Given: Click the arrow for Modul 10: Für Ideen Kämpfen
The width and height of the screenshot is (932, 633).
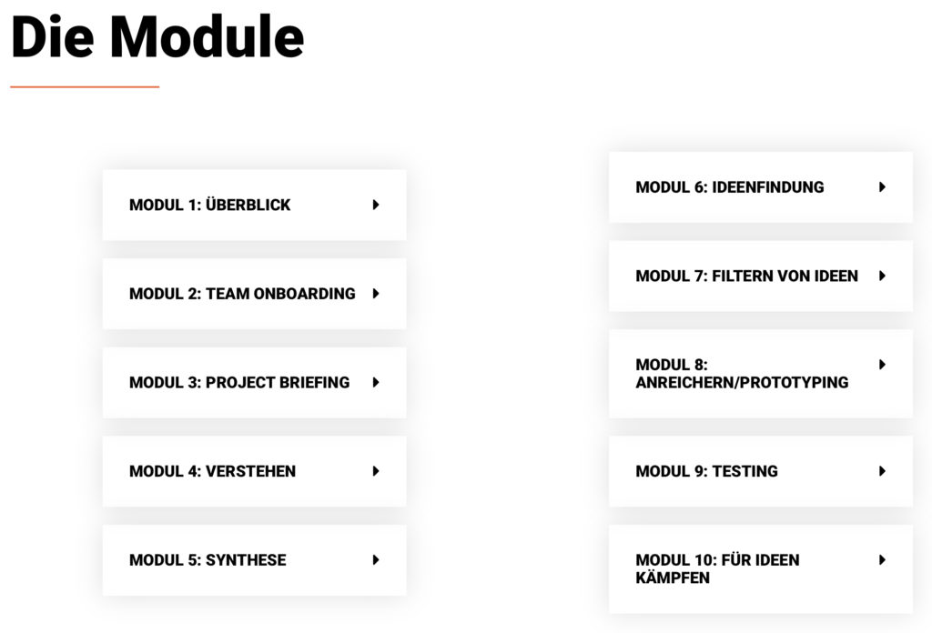Looking at the screenshot, I should (882, 560).
